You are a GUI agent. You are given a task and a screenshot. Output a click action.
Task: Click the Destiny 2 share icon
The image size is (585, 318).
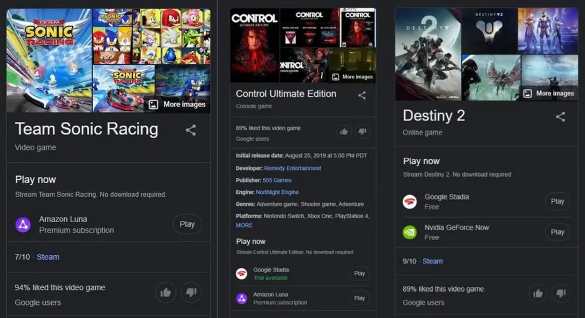click(x=561, y=116)
